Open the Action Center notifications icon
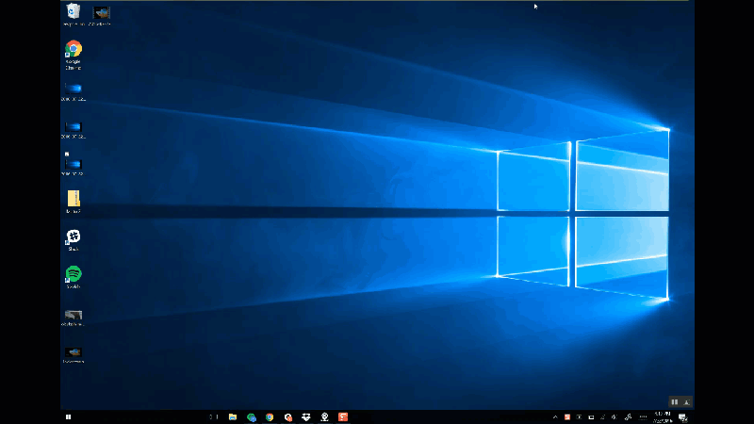 point(682,417)
